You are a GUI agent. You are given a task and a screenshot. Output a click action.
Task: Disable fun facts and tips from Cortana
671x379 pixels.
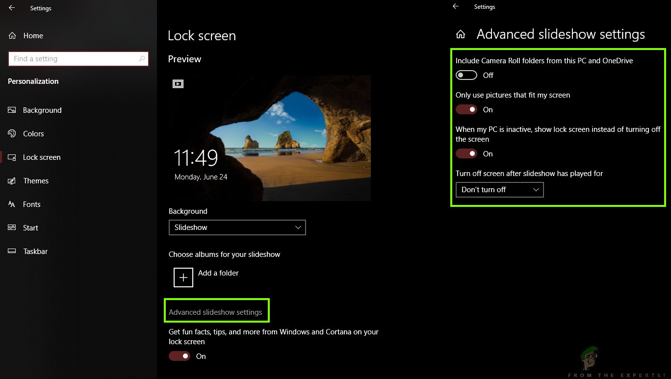tap(180, 355)
